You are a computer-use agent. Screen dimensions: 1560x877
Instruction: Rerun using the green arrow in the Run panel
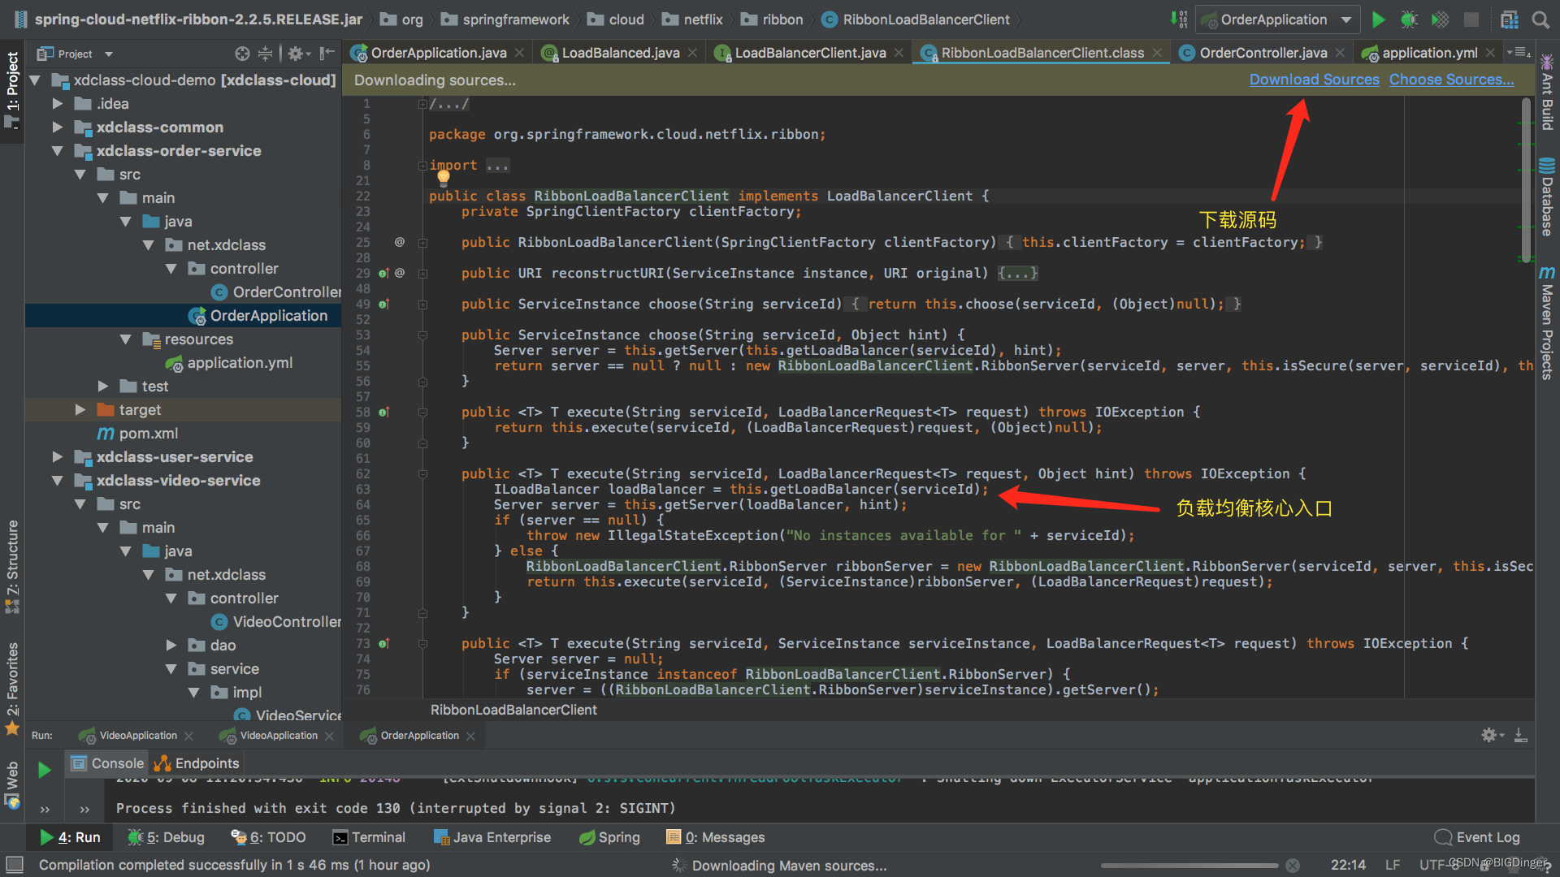click(x=45, y=769)
